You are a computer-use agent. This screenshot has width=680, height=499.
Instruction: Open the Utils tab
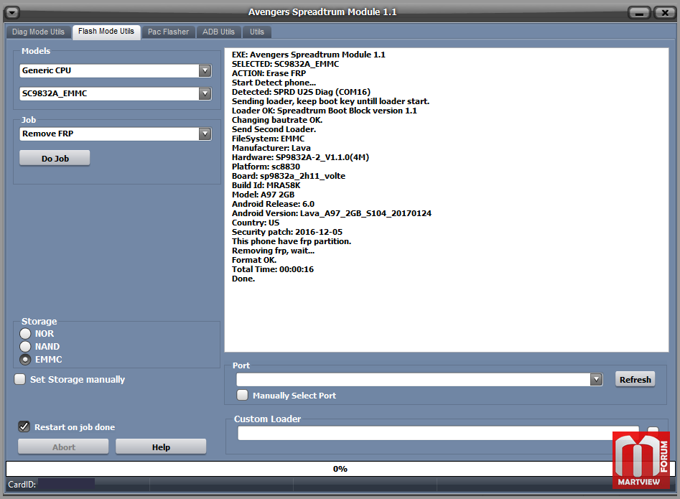click(257, 32)
